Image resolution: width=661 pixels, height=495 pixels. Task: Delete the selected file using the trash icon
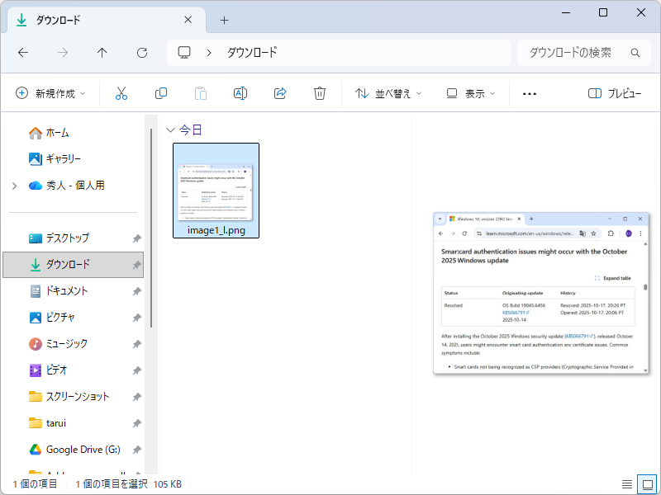(x=320, y=92)
